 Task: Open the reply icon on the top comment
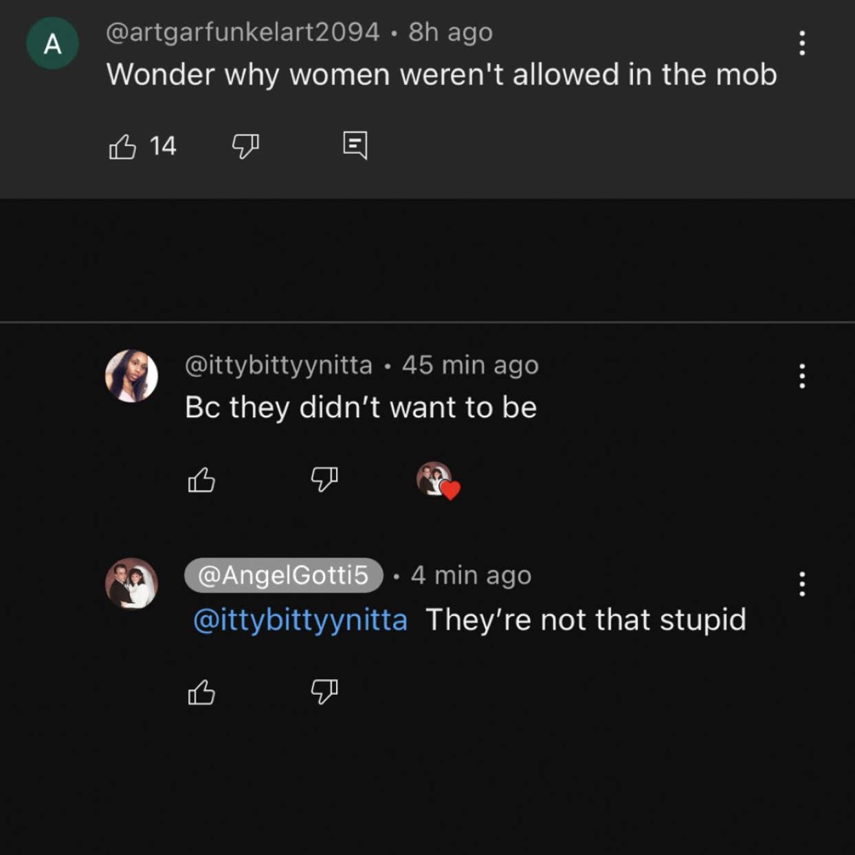pos(355,145)
